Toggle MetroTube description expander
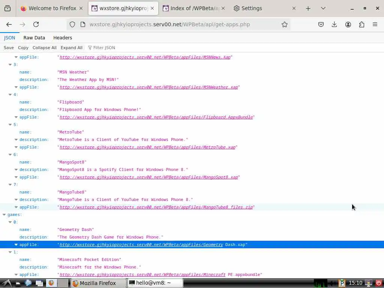 (x=16, y=139)
